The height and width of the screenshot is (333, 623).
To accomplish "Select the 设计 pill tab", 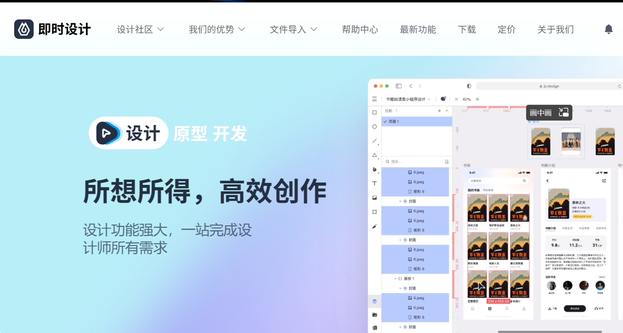I will [143, 133].
